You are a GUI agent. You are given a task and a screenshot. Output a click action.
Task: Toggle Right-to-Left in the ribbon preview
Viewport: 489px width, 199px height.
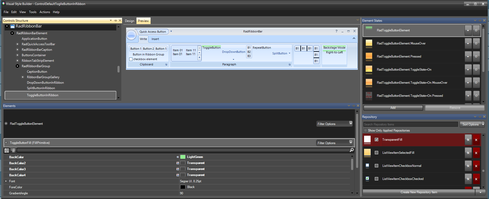click(334, 52)
